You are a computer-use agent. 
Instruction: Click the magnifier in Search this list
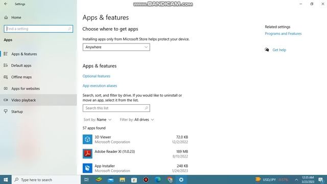click(146, 108)
